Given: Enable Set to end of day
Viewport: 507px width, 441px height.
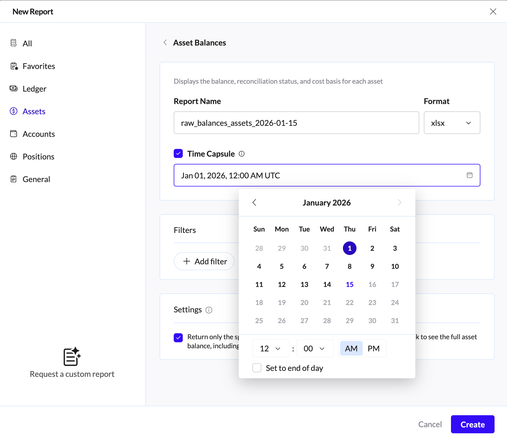Looking at the screenshot, I should 257,368.
